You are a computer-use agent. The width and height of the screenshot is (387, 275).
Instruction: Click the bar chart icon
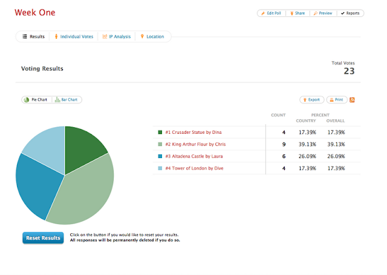pyautogui.click(x=57, y=100)
